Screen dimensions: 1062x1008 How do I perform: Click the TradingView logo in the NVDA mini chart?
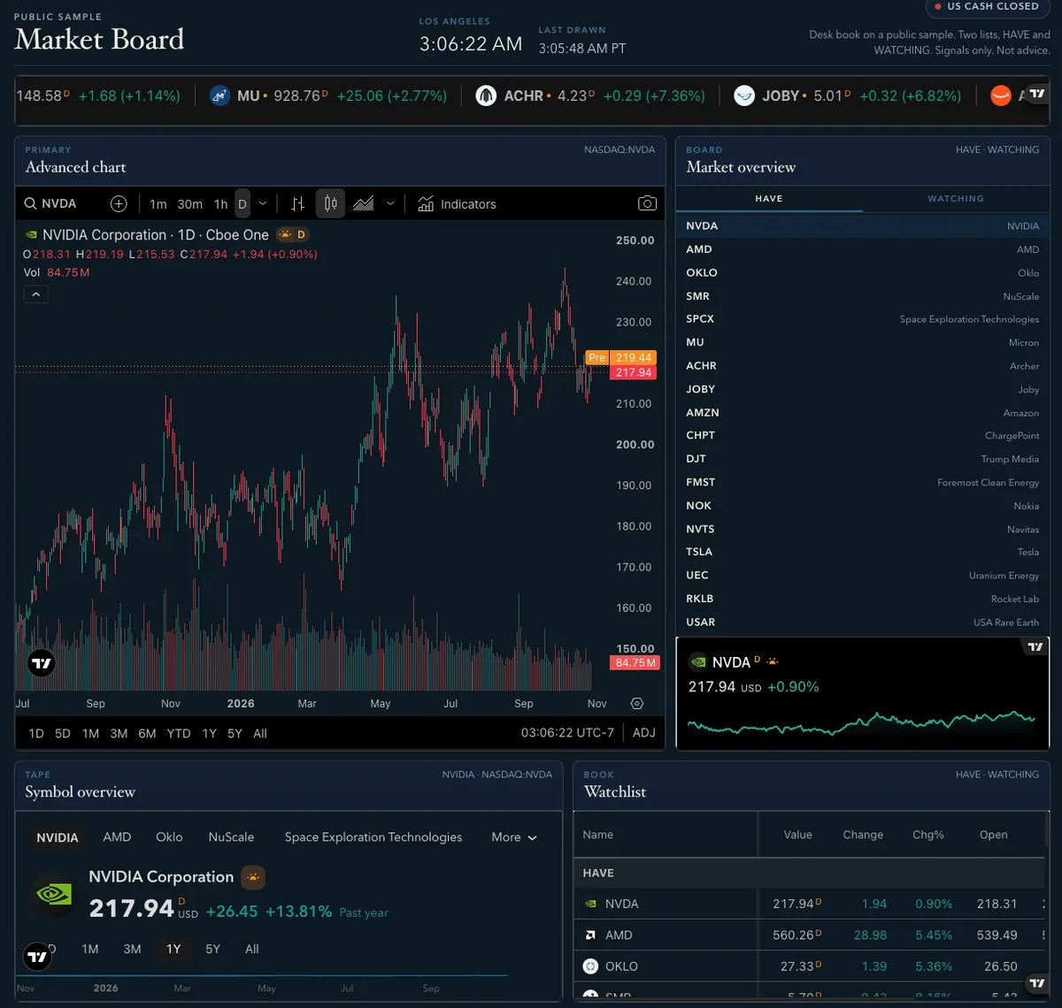pos(1035,647)
